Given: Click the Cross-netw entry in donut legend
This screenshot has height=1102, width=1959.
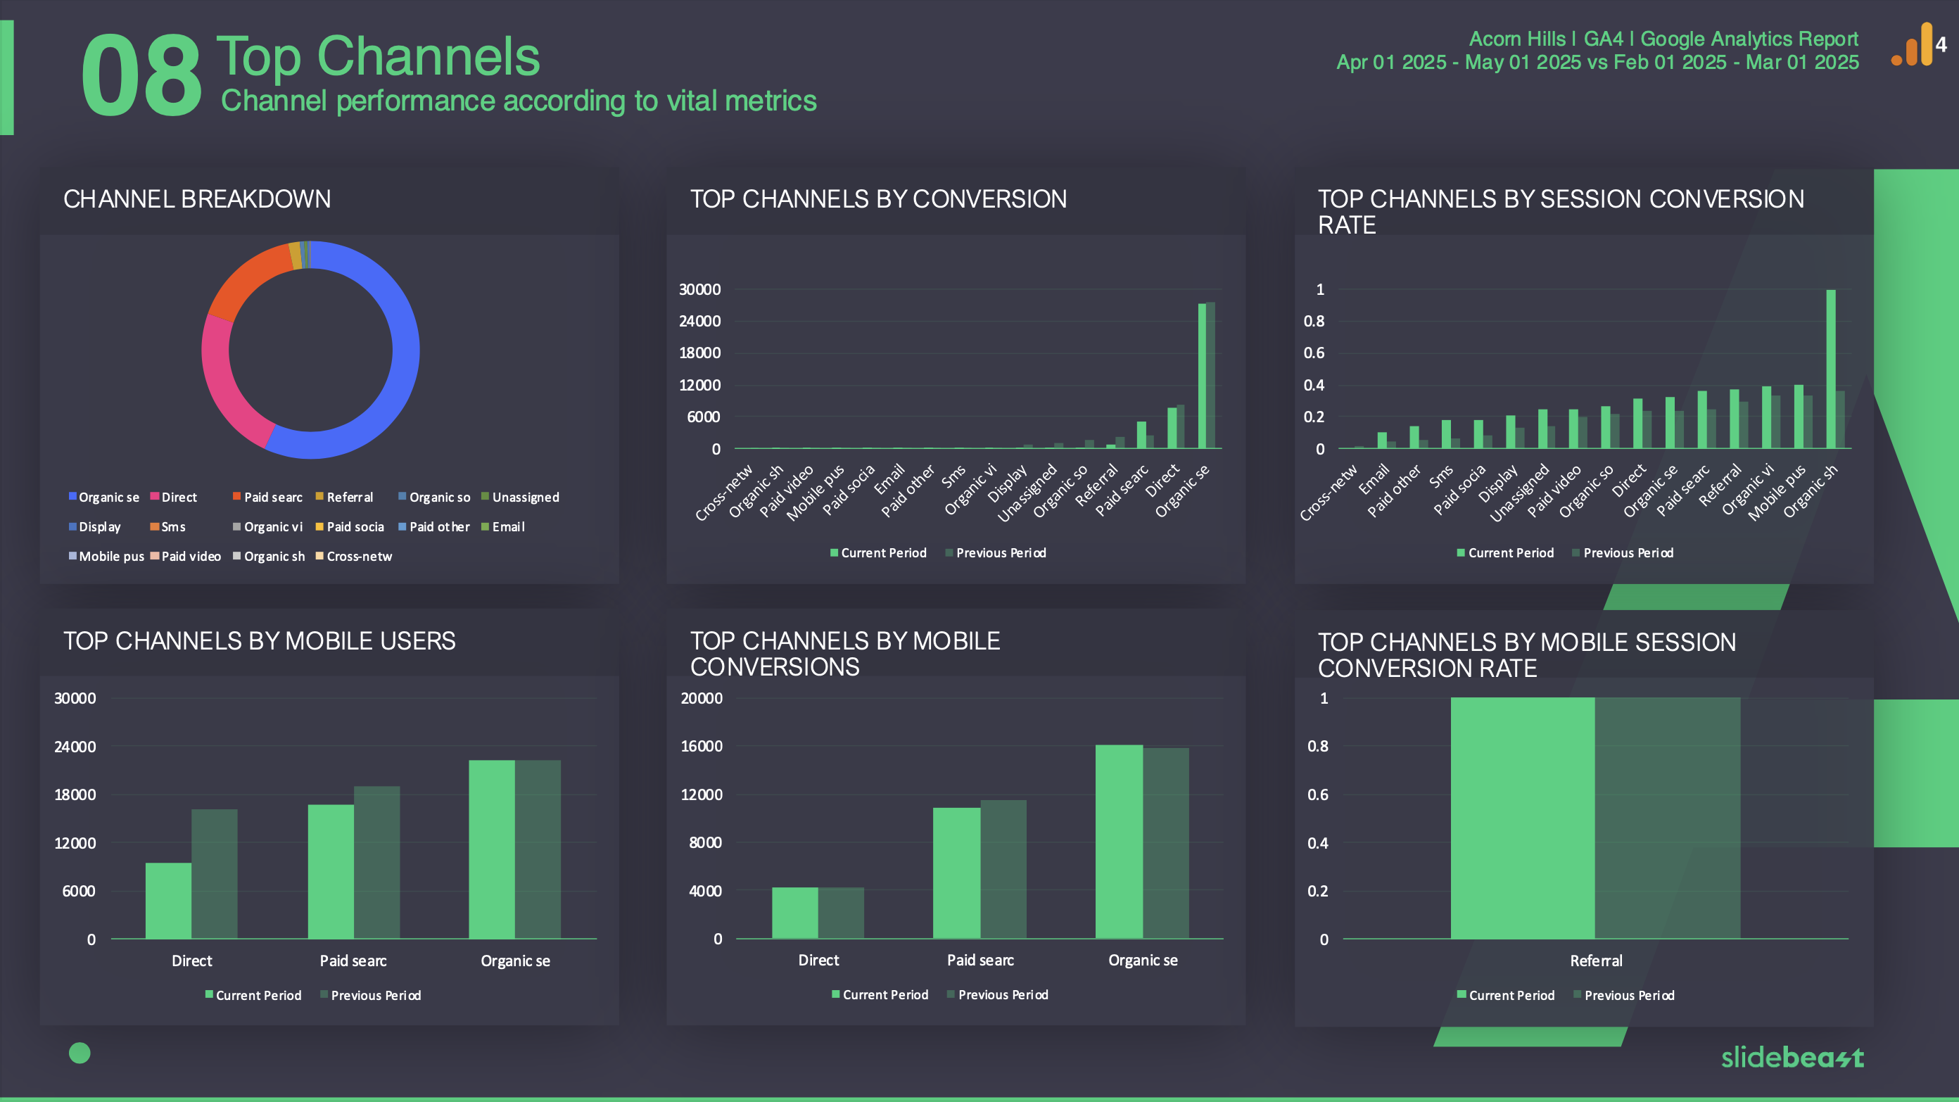Looking at the screenshot, I should [x=354, y=556].
